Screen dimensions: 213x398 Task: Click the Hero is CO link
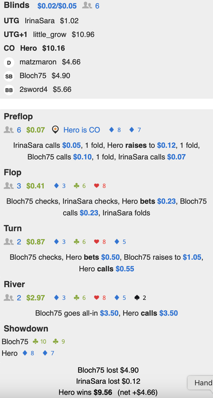(x=81, y=130)
